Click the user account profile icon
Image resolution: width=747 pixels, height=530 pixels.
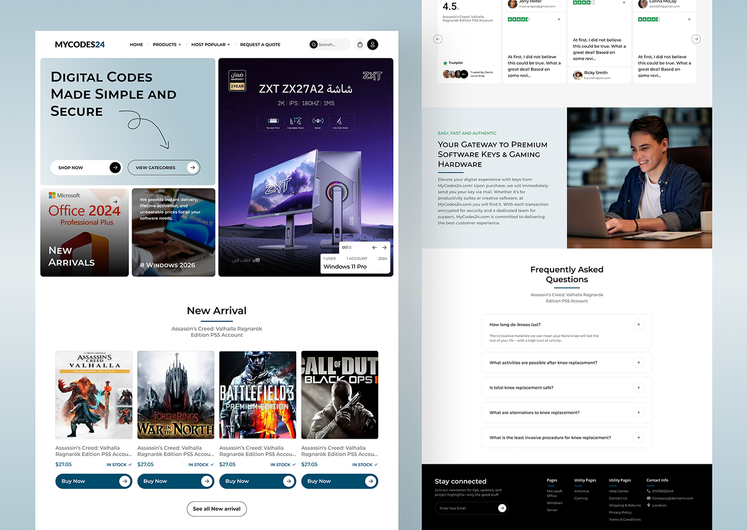coord(372,44)
